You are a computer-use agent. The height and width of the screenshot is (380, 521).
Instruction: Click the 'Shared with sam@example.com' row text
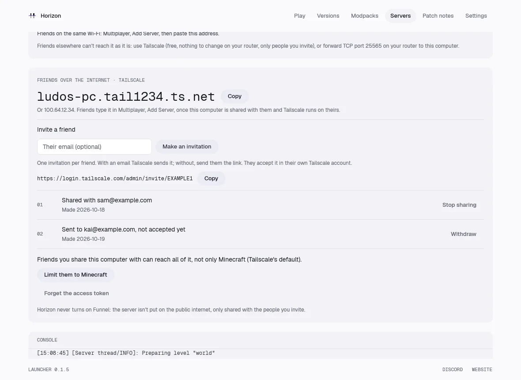(107, 200)
